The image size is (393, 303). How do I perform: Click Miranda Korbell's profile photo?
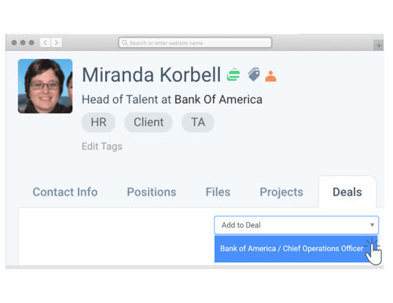[46, 86]
